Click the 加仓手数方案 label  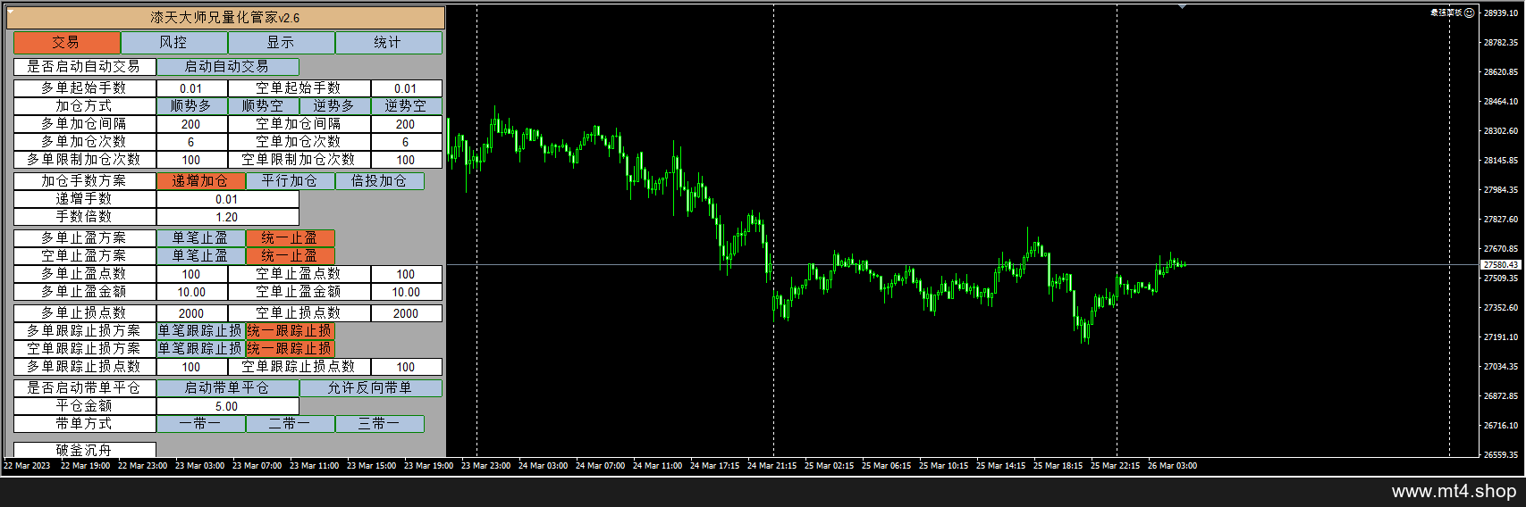[85, 180]
